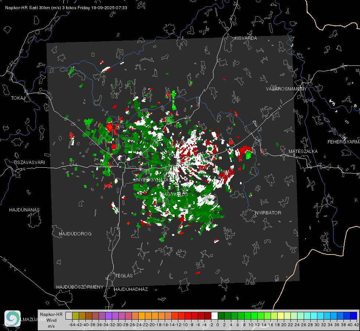Select the KISVÁRDA city label
Viewport: 360px width, 331px height.
[246, 38]
